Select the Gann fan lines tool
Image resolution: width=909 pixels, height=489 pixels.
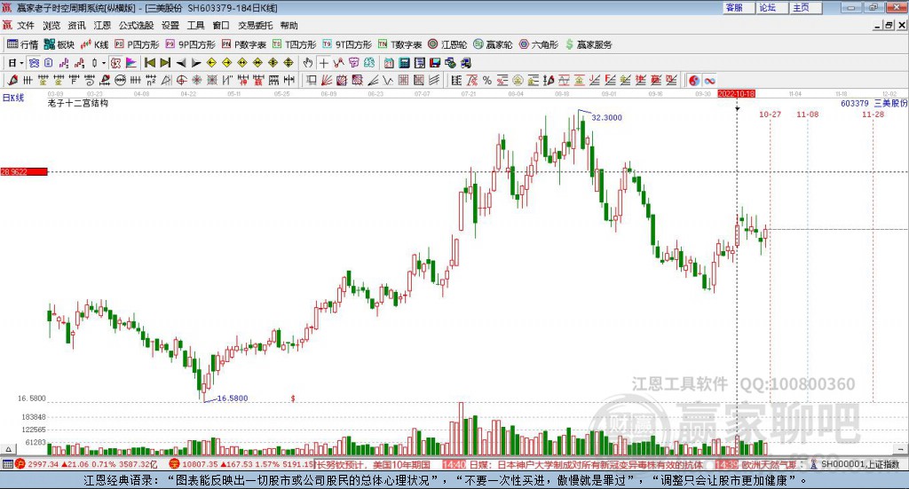tap(327, 80)
